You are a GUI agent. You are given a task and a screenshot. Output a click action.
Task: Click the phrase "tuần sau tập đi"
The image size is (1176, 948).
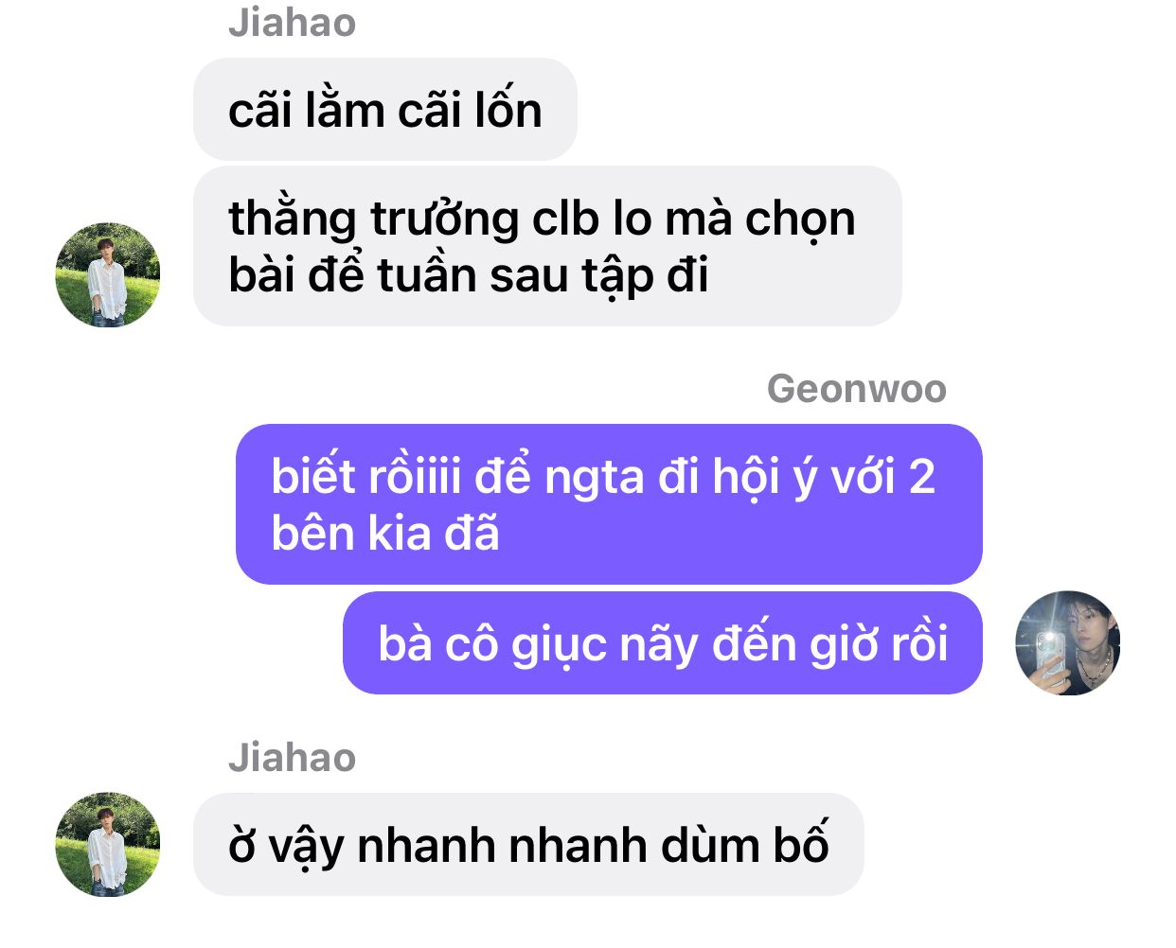tap(543, 276)
